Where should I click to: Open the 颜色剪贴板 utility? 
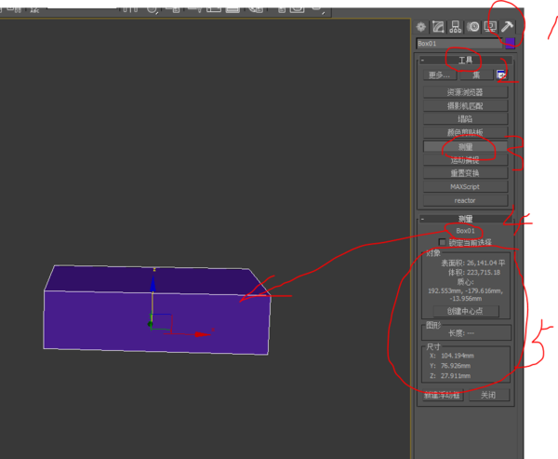[466, 132]
